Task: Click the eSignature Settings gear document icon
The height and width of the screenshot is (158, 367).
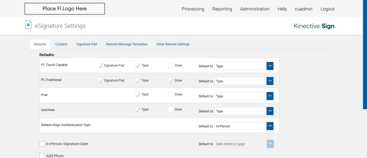Action: [28, 25]
